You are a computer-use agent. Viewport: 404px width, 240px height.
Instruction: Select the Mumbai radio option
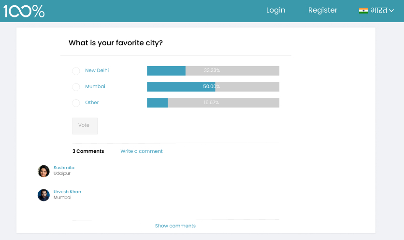(x=76, y=87)
